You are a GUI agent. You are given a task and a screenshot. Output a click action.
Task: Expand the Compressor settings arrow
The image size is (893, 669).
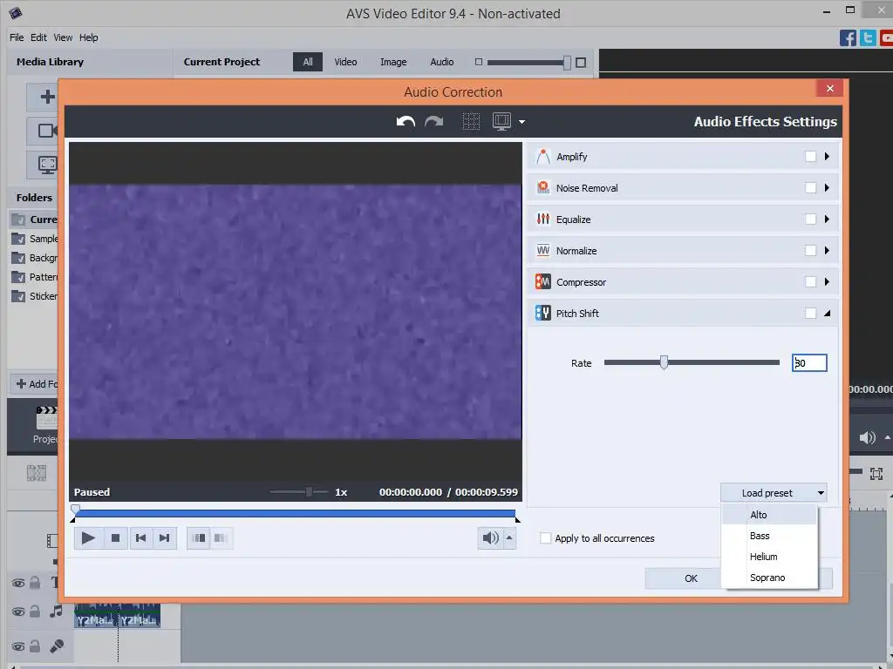click(827, 281)
